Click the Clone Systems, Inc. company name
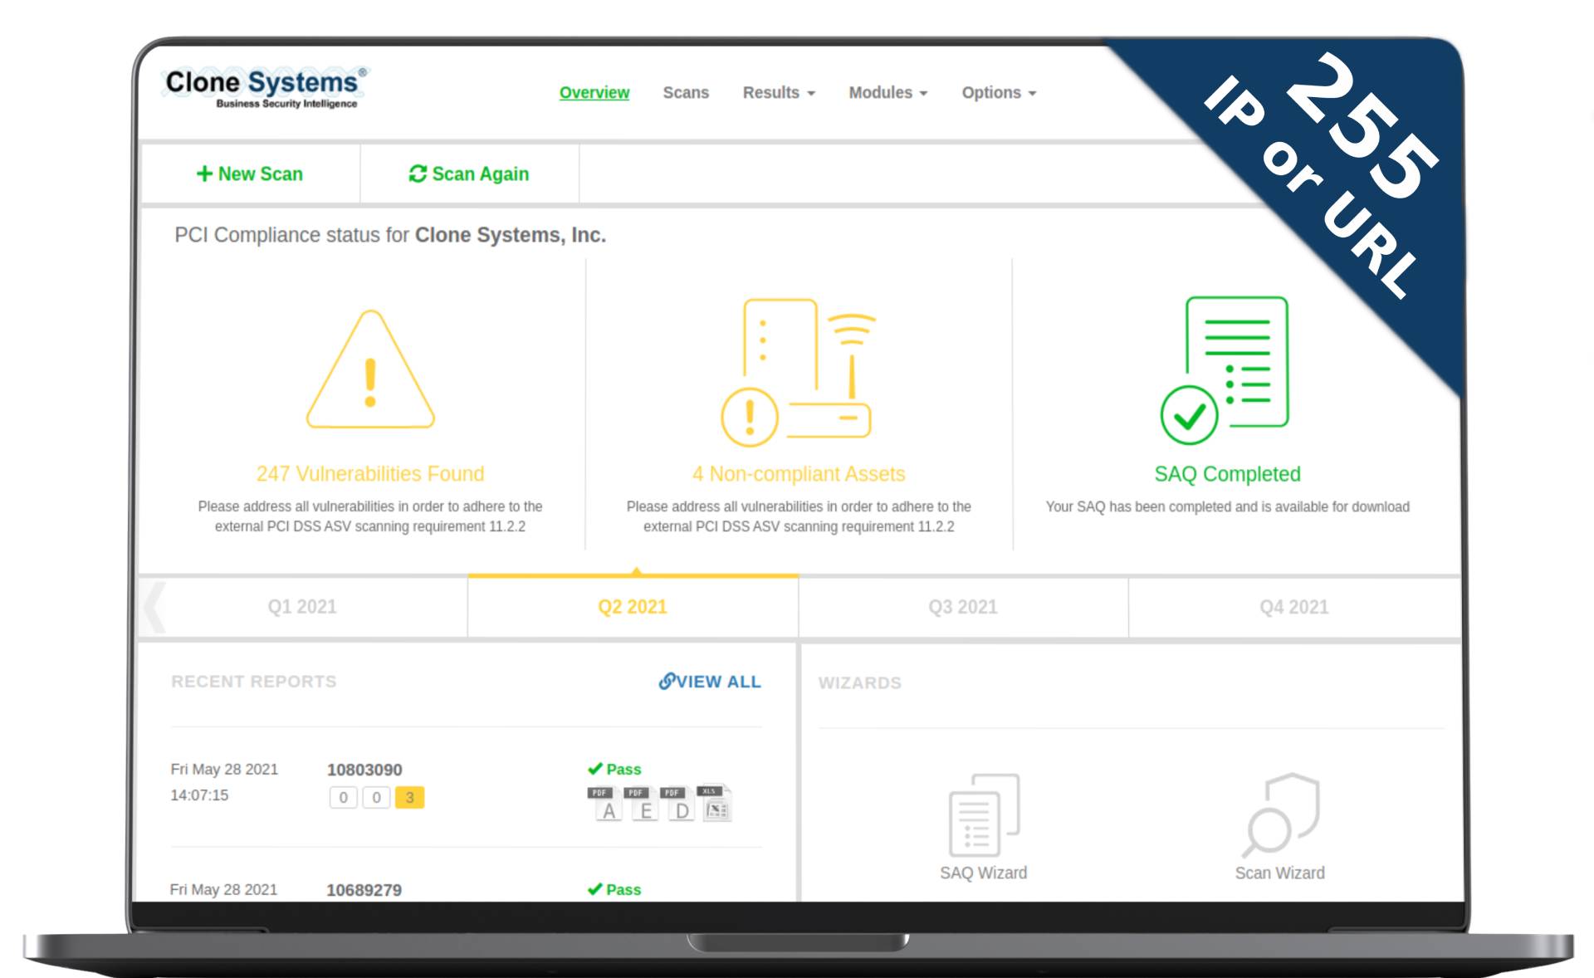Viewport: 1594px width, 978px height. coord(511,235)
